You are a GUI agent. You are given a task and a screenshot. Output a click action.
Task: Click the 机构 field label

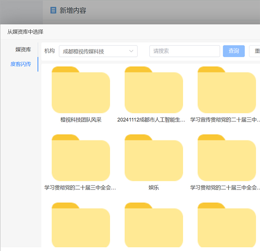(x=49, y=51)
